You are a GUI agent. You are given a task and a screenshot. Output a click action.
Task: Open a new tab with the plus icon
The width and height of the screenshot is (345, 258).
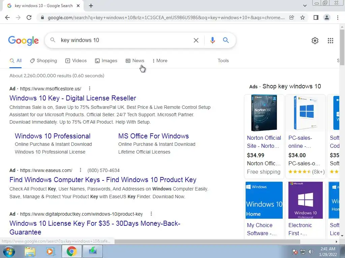coord(91,6)
